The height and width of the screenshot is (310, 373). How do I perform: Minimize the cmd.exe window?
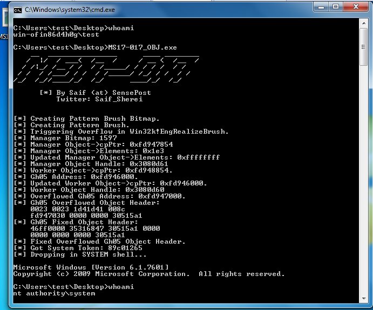(321, 7)
